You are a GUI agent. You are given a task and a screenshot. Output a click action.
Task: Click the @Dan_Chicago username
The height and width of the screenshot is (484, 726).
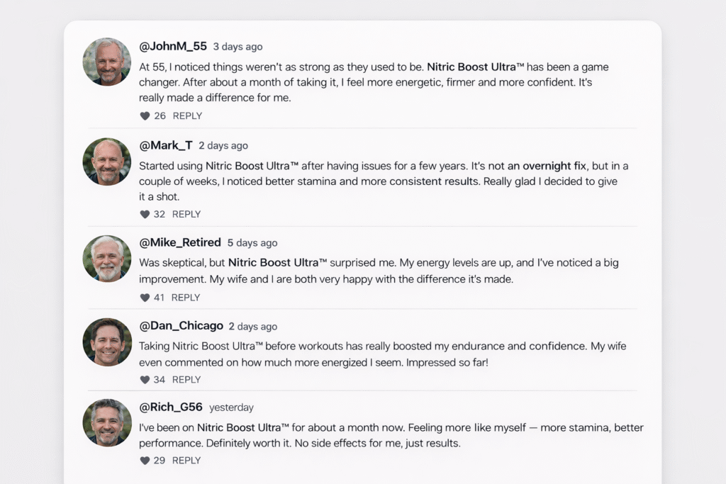tap(181, 326)
